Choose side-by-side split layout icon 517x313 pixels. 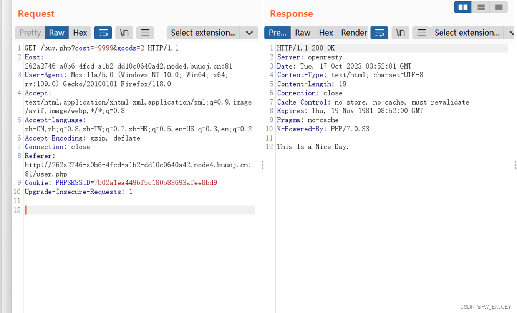point(463,7)
